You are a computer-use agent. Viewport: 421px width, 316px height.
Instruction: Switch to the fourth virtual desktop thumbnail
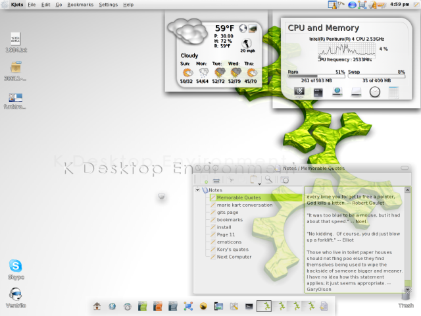pos(309,306)
